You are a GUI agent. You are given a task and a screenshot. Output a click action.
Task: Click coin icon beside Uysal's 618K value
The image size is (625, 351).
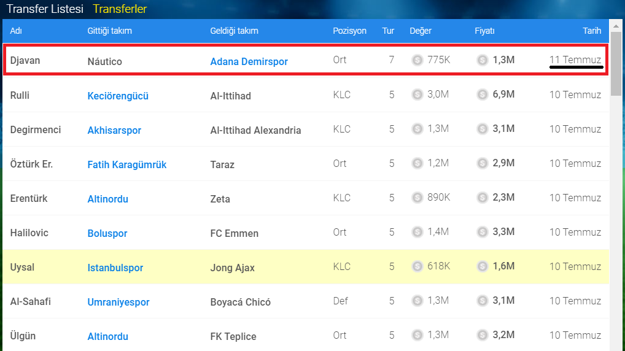click(417, 266)
